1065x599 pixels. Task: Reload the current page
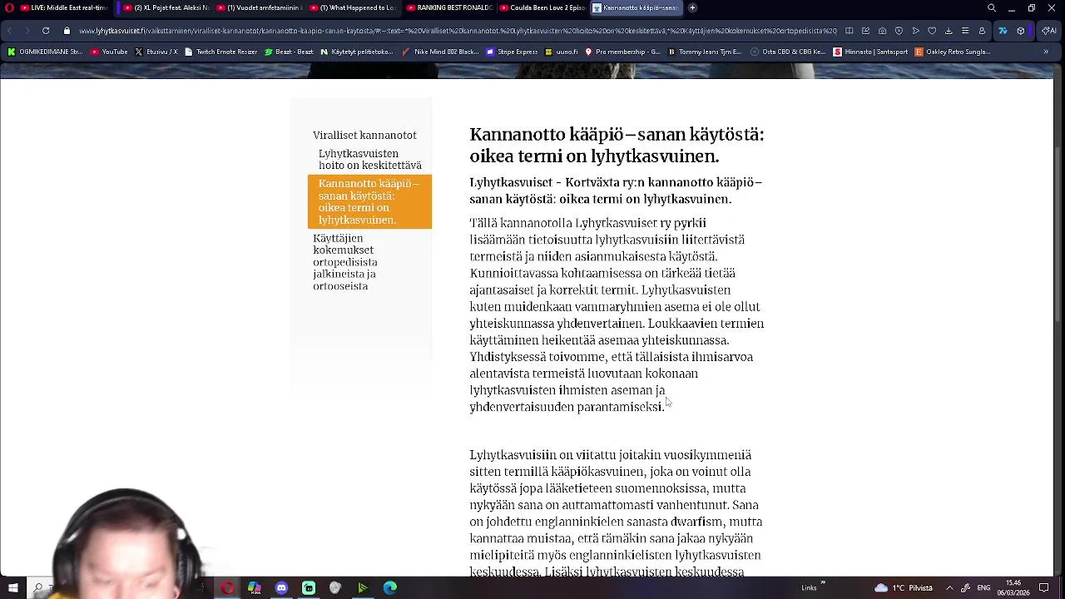(46, 31)
